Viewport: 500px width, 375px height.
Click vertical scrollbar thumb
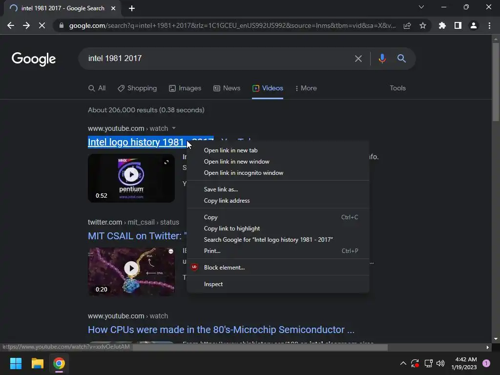496,82
